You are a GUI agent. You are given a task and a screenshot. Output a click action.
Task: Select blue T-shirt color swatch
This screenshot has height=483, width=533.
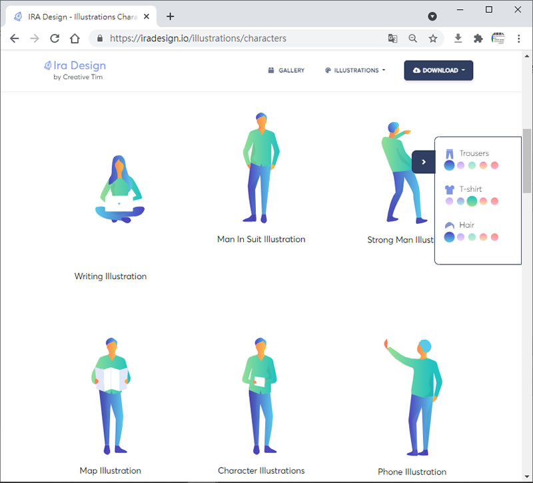[x=460, y=201]
